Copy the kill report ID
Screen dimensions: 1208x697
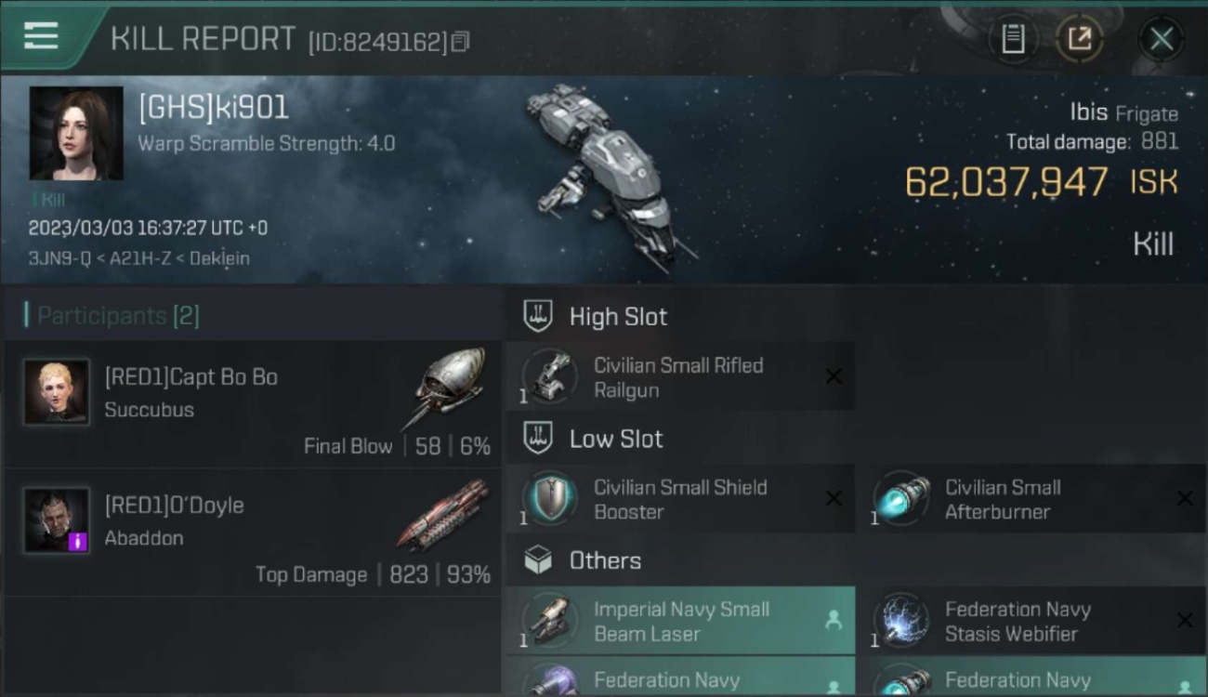pos(461,41)
